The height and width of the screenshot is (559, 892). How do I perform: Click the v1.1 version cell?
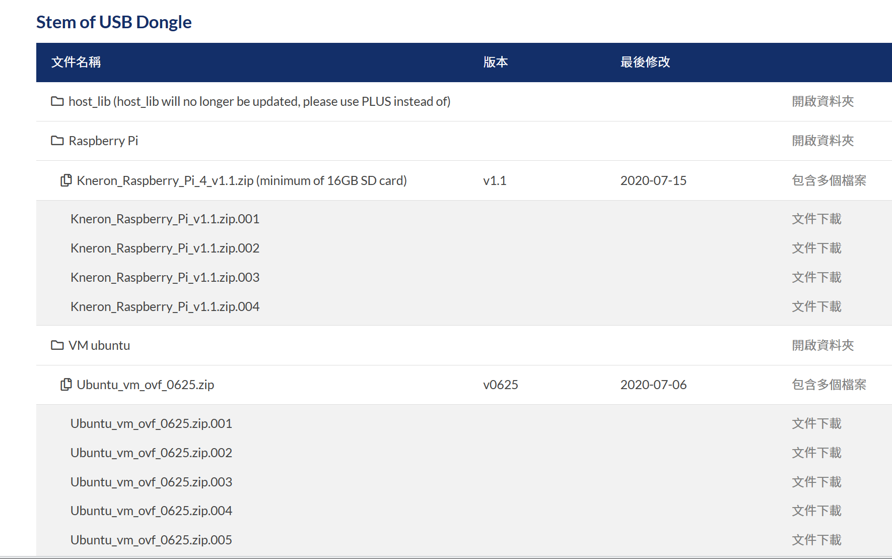[495, 180]
